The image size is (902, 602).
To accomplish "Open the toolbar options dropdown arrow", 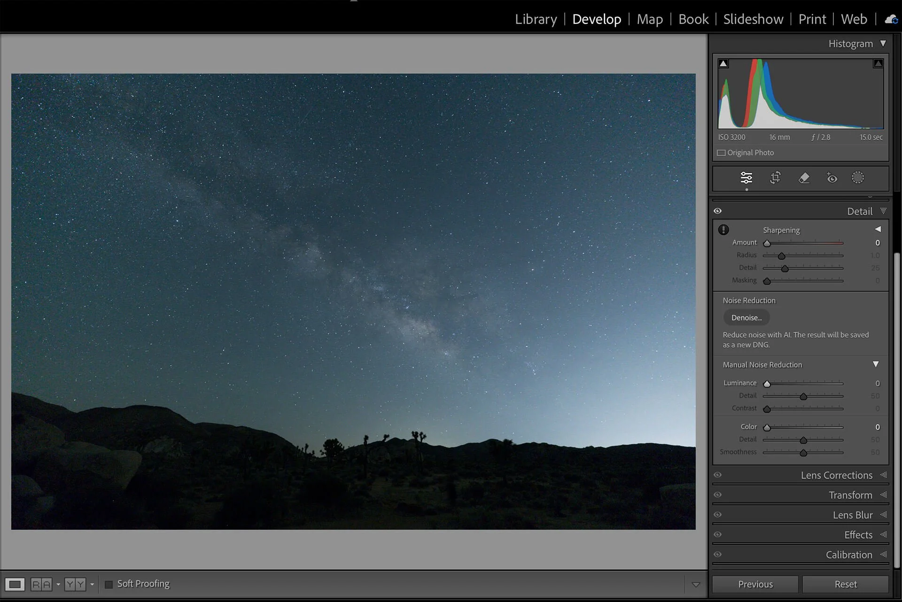I will pos(696,585).
